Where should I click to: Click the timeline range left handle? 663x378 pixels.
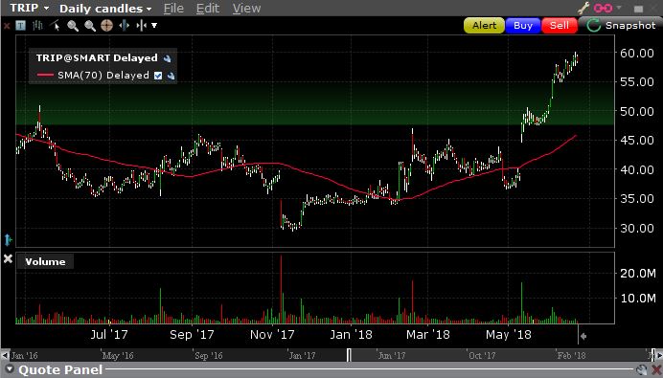coord(349,355)
